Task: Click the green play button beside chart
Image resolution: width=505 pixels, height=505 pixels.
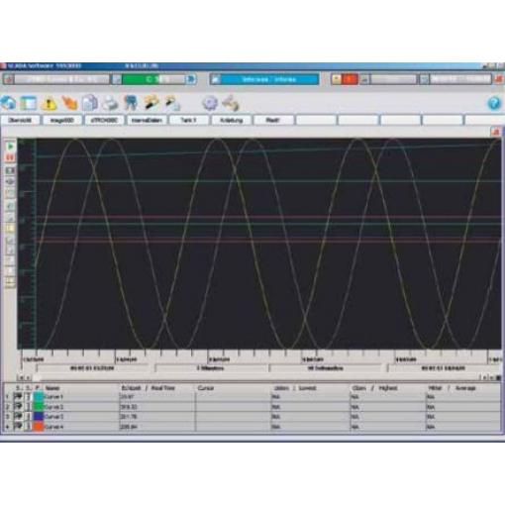Action: point(10,147)
